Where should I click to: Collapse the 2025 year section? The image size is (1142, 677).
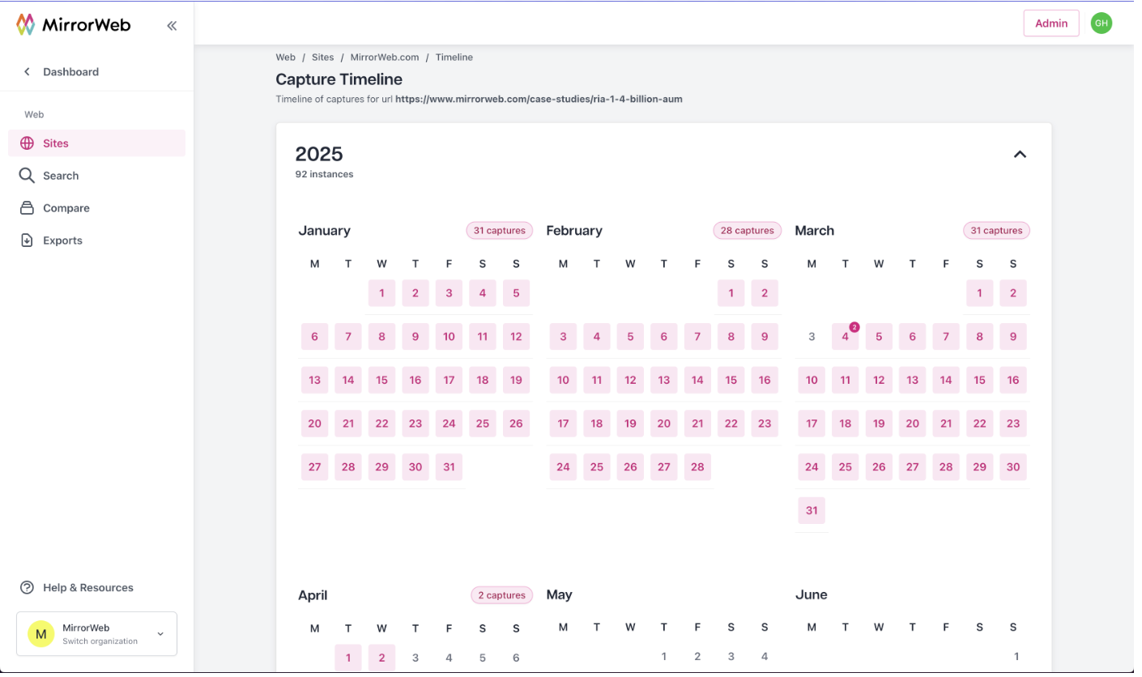pos(1020,155)
